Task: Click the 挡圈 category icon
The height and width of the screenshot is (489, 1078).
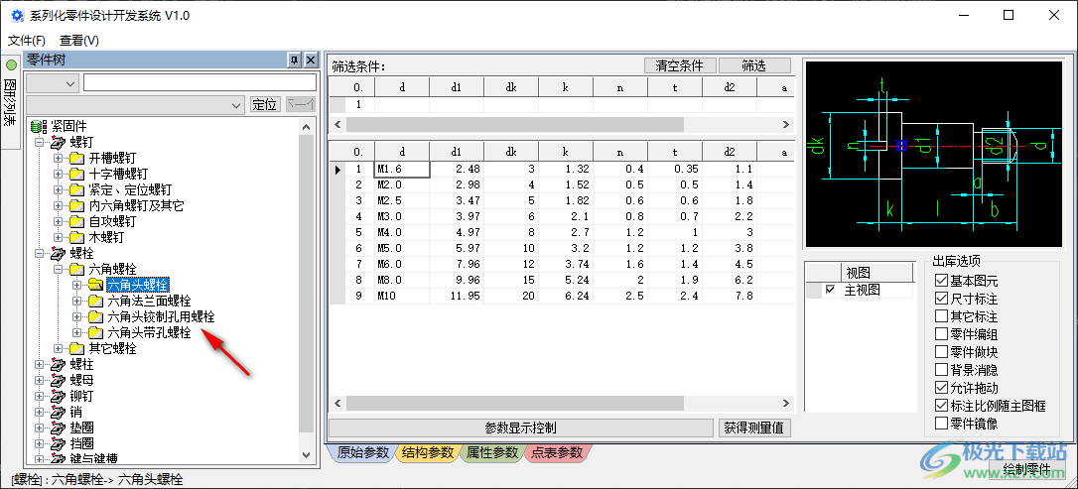Action: [x=58, y=443]
